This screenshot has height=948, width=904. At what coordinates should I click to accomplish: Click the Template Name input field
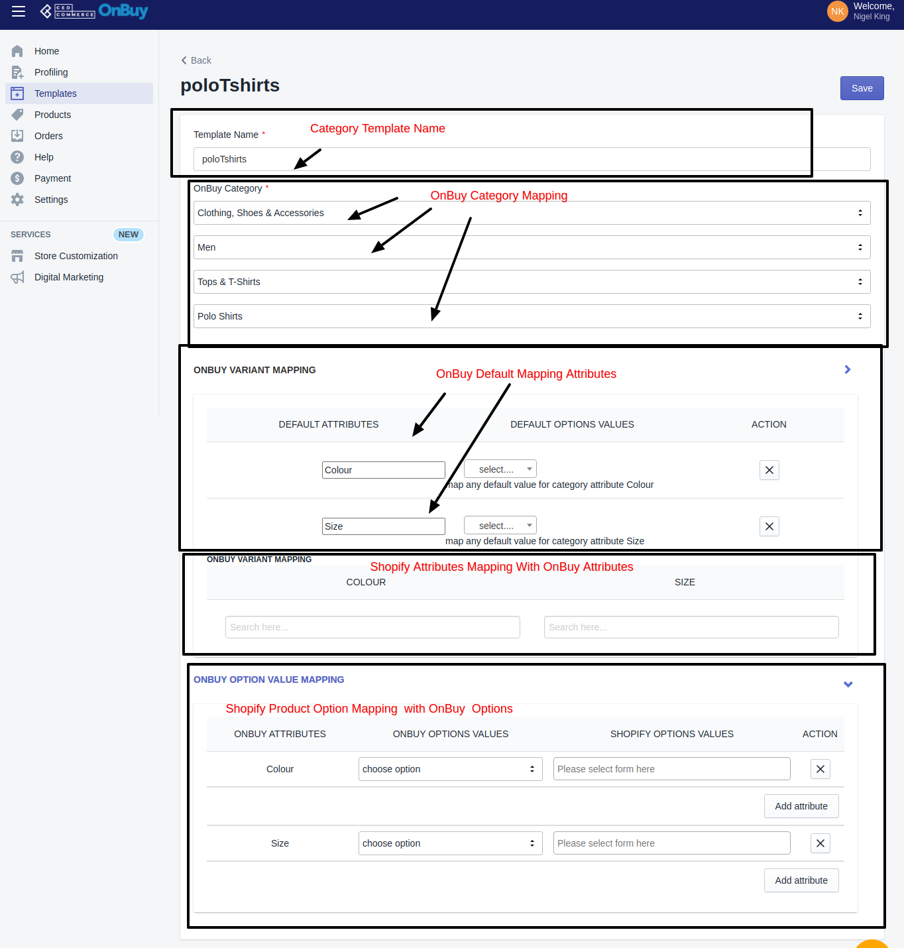pos(532,159)
